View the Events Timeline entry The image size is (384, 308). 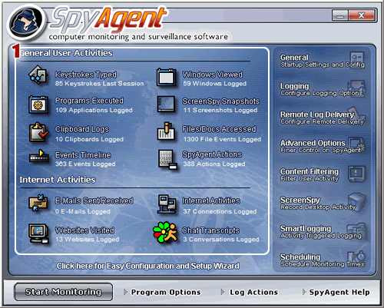tap(83, 155)
